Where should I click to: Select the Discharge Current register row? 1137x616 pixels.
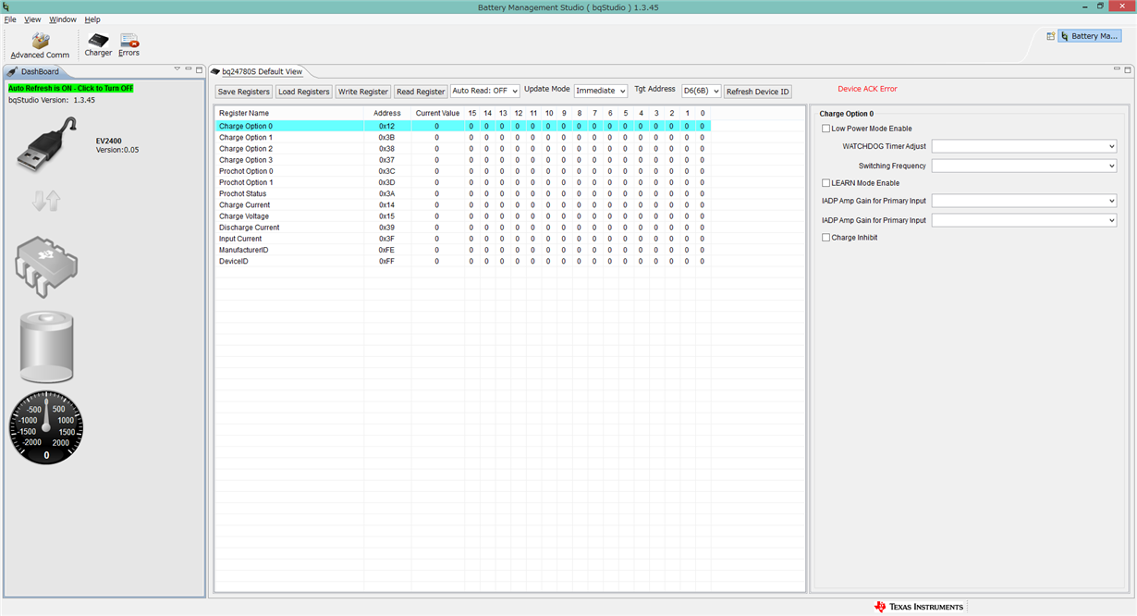click(x=463, y=228)
